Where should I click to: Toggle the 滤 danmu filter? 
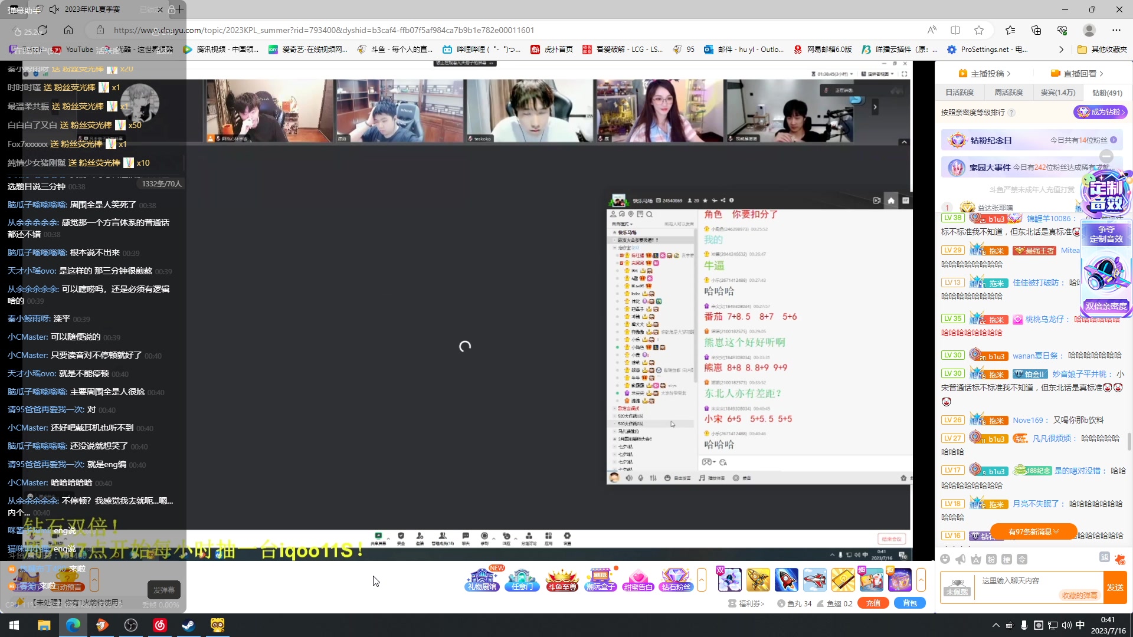(1104, 557)
